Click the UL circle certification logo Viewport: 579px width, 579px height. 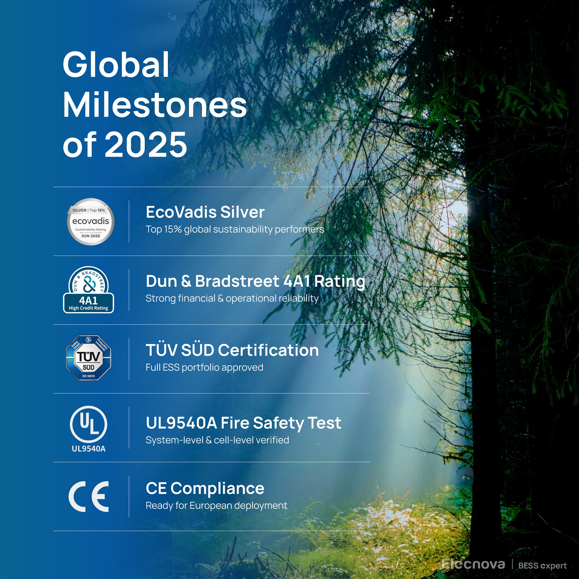pyautogui.click(x=88, y=424)
